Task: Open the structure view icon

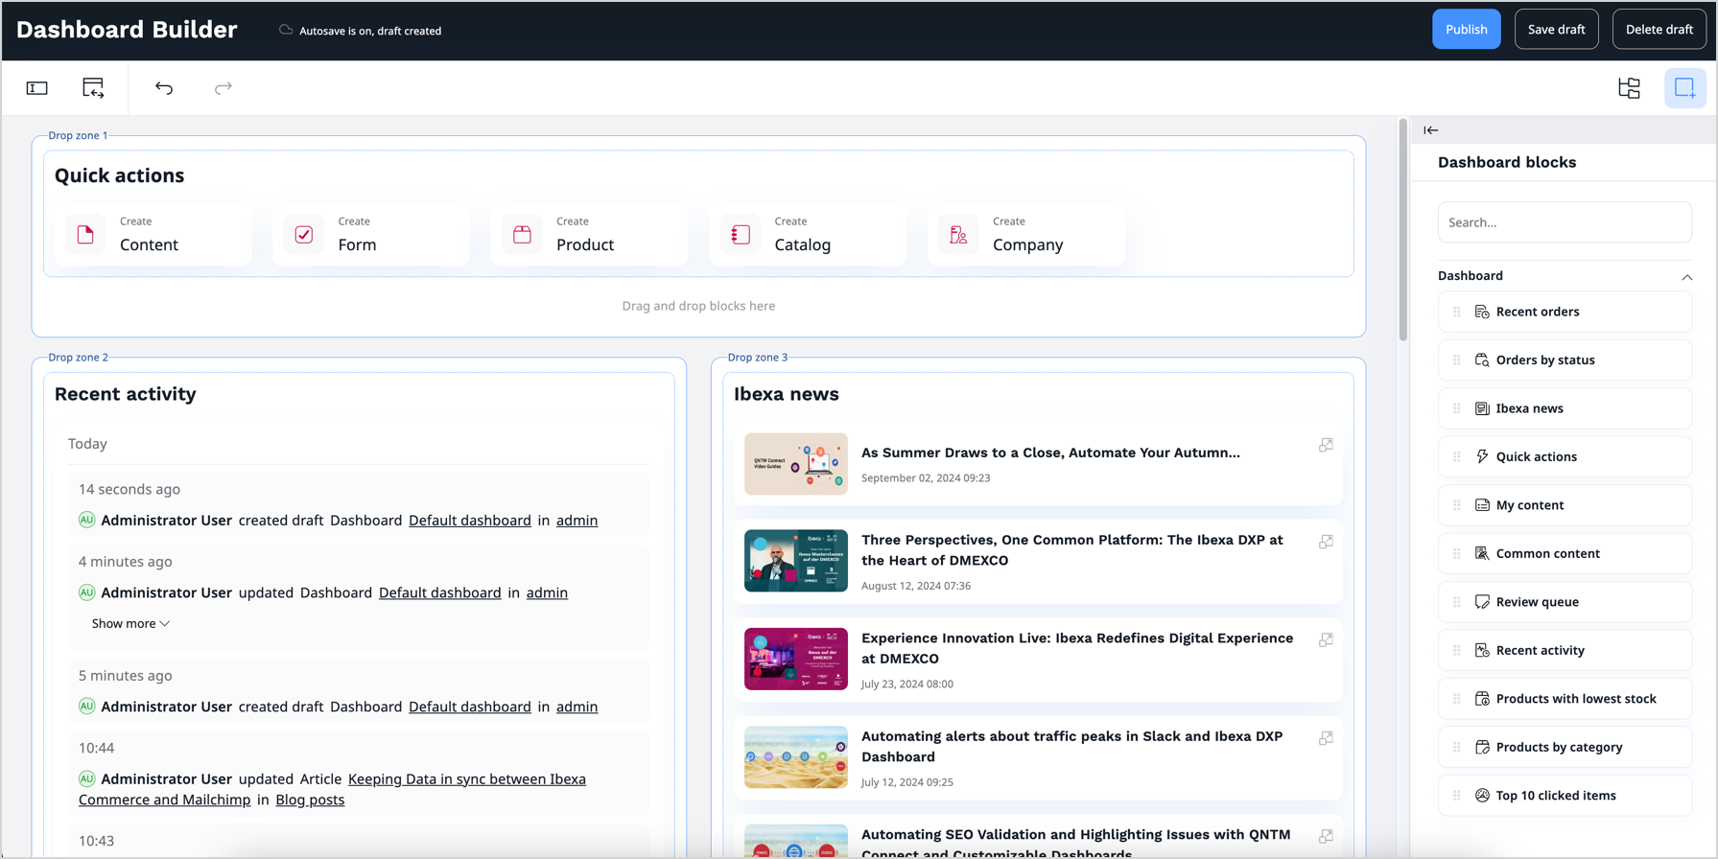Action: coord(1629,88)
